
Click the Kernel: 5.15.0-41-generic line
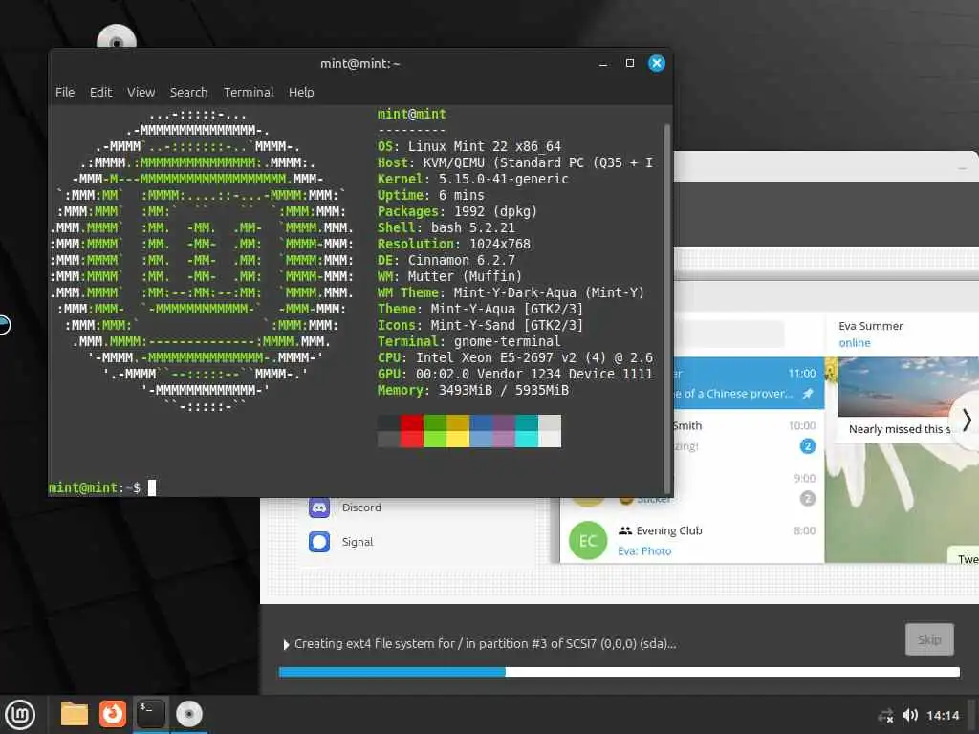pyautogui.click(x=472, y=179)
